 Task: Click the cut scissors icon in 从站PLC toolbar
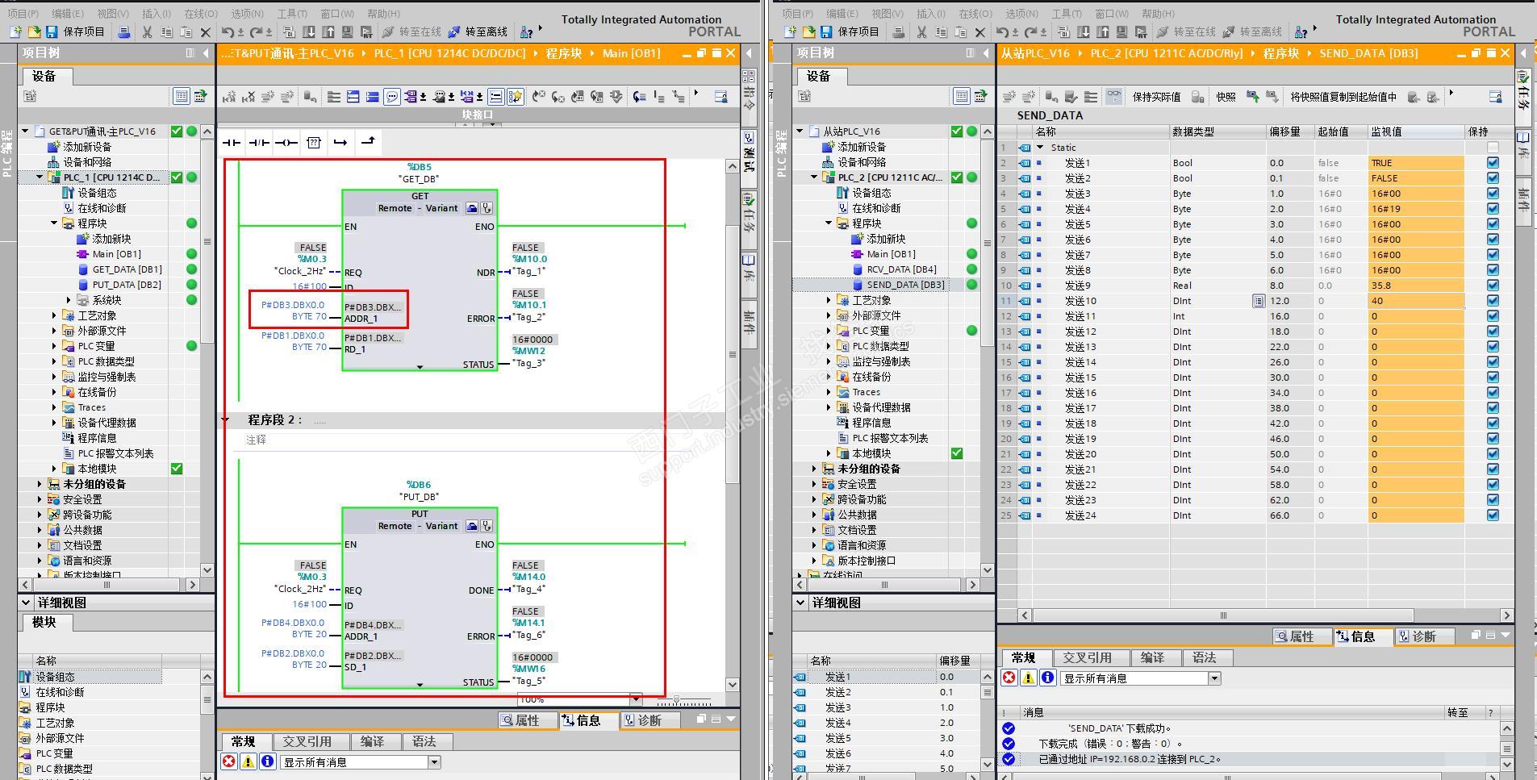[x=921, y=32]
